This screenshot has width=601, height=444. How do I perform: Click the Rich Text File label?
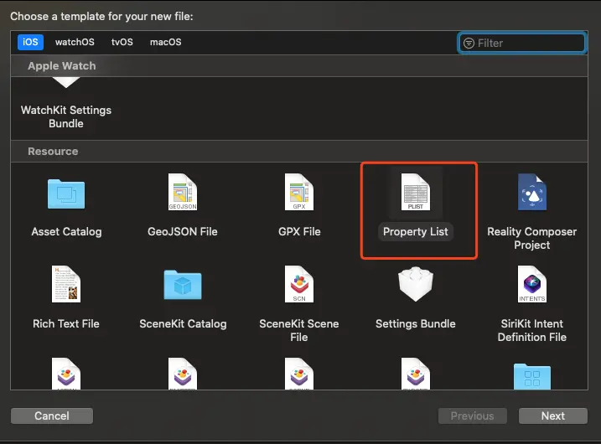(66, 323)
